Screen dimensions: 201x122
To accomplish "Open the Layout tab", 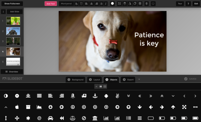I will pos(95,79).
